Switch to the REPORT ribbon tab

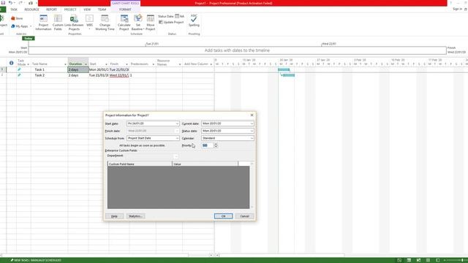point(51,9)
